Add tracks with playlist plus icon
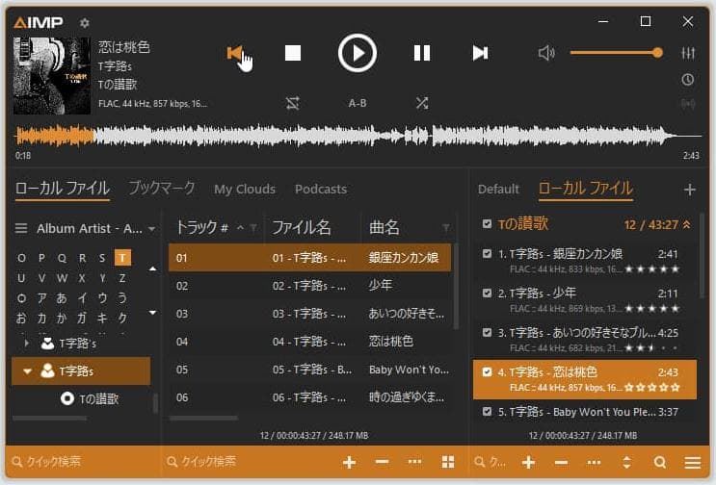This screenshot has width=716, height=485. click(x=528, y=462)
